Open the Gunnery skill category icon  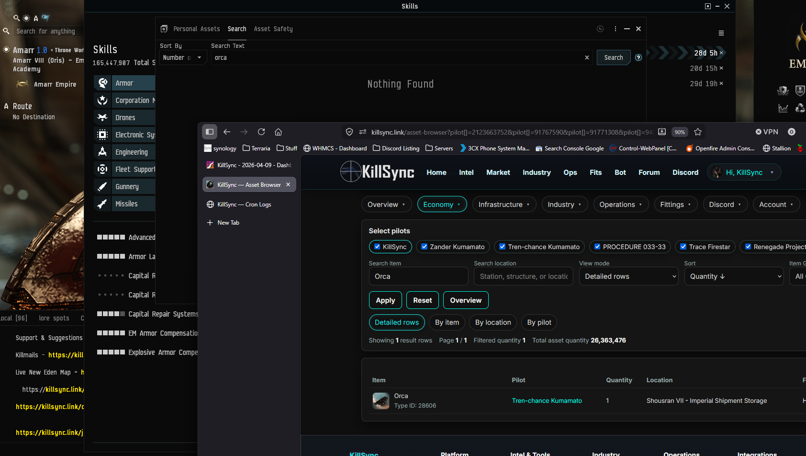pyautogui.click(x=102, y=187)
